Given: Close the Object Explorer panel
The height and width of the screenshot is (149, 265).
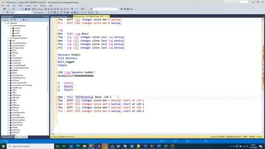Looking at the screenshot, I should tap(48, 17).
